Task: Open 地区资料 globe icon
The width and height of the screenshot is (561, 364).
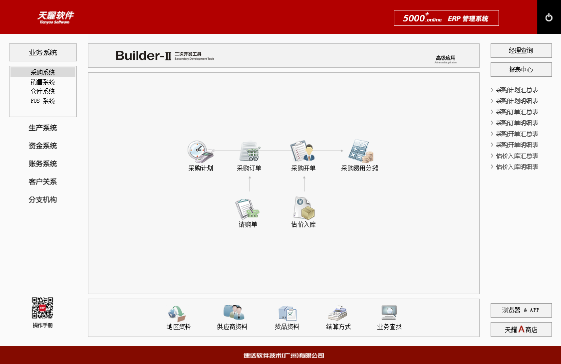Action: point(178,313)
